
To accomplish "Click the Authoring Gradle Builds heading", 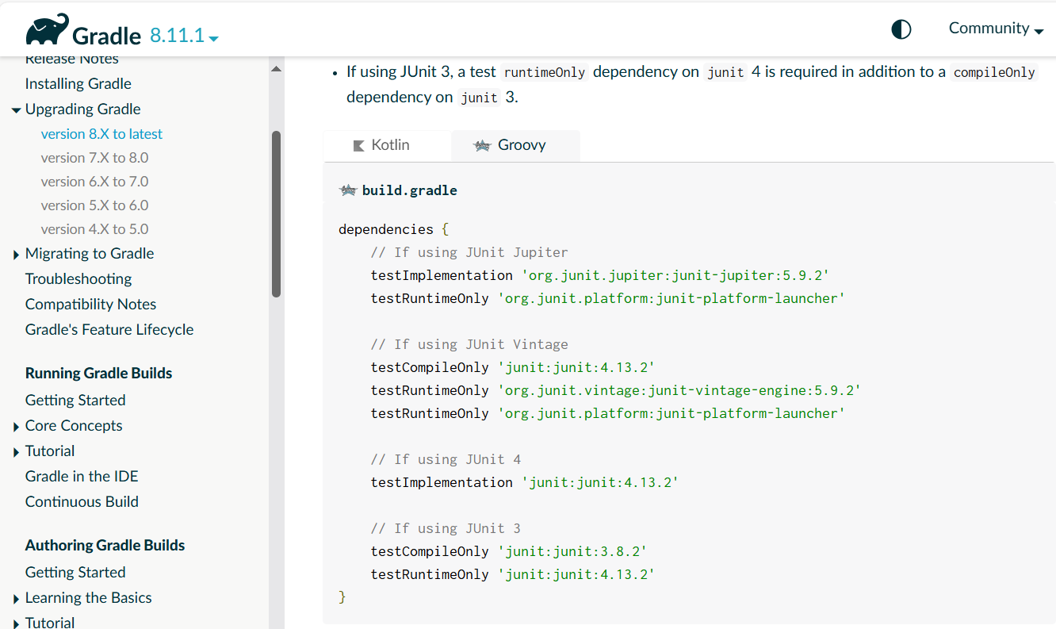I will (105, 545).
